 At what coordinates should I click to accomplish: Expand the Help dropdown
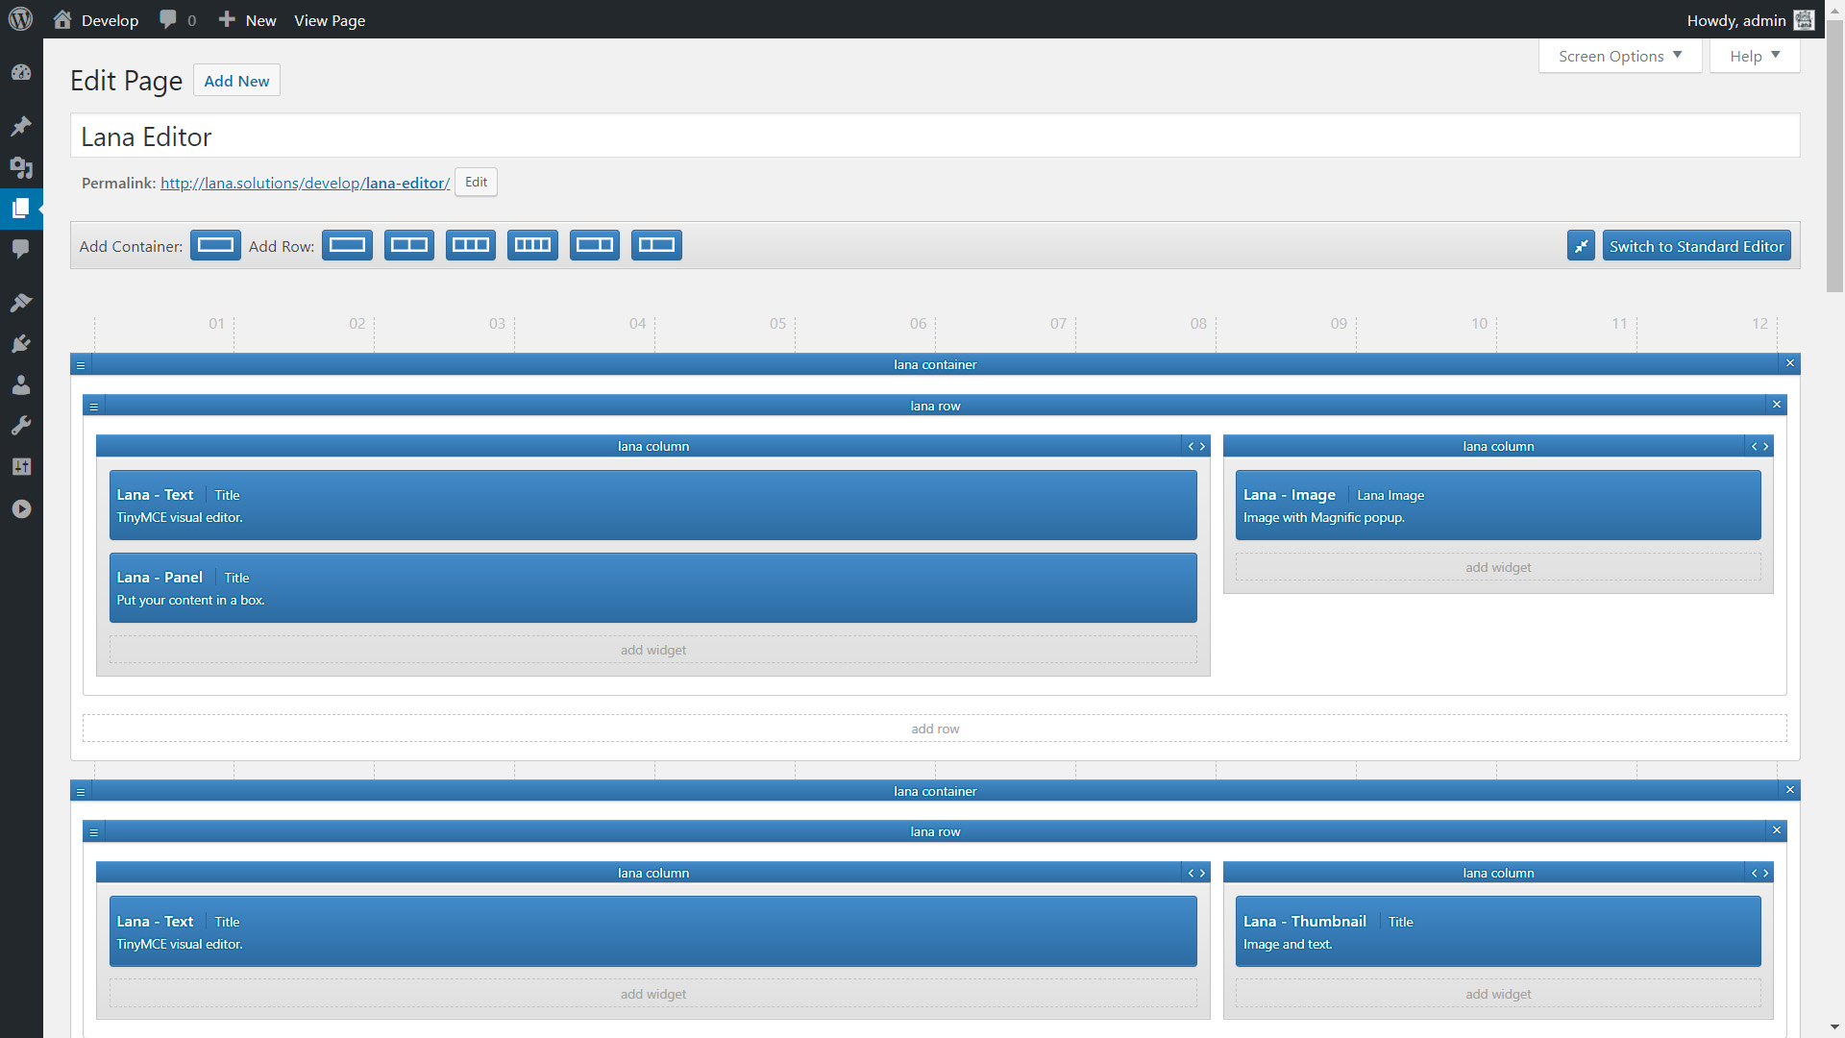pyautogui.click(x=1755, y=56)
